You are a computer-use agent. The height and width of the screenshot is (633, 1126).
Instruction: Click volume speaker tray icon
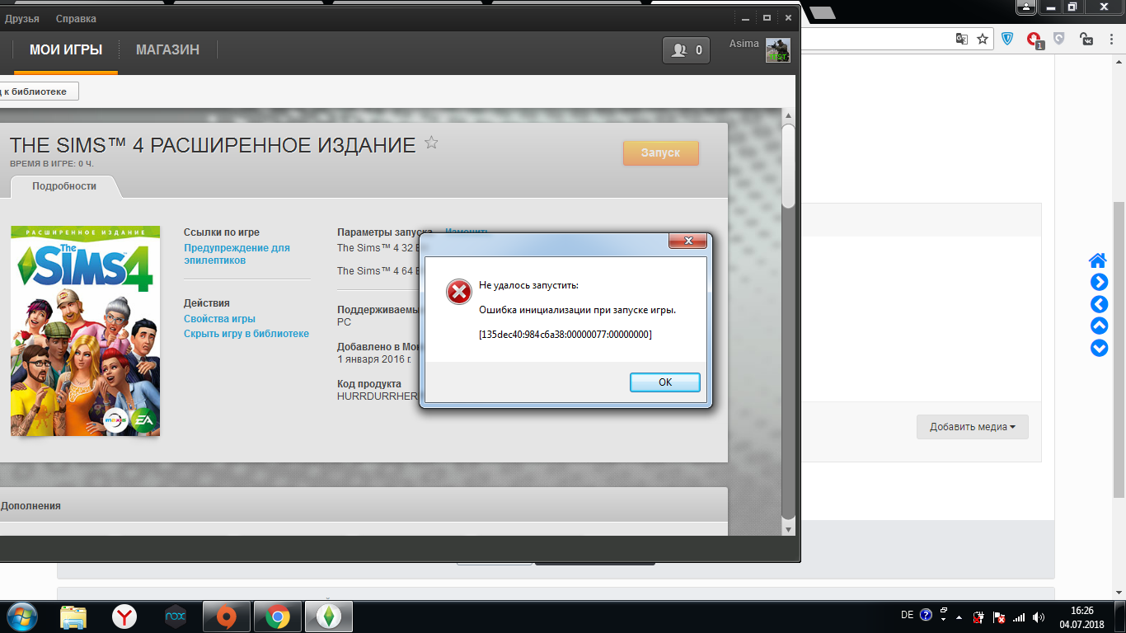click(x=1039, y=617)
